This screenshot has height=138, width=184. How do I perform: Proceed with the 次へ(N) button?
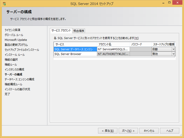tap(128, 131)
